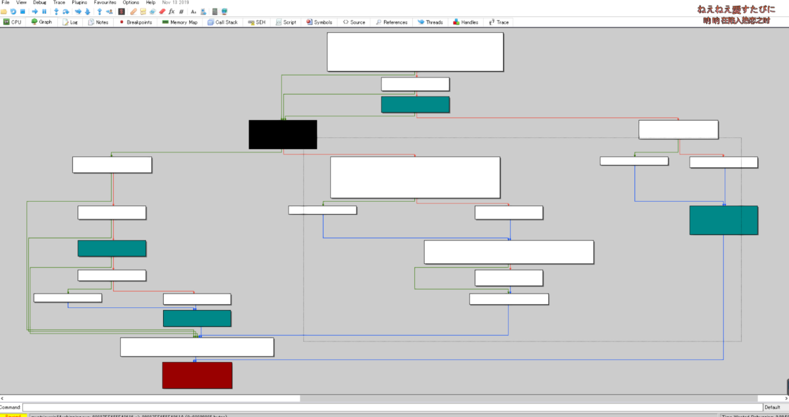The width and height of the screenshot is (789, 417).
Task: Open the Debug menu
Action: (x=40, y=3)
